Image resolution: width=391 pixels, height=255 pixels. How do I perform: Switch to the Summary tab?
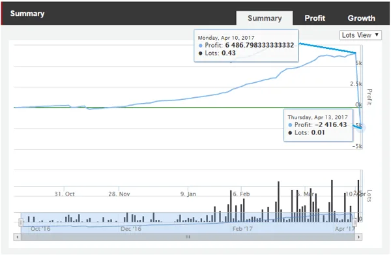click(x=265, y=18)
